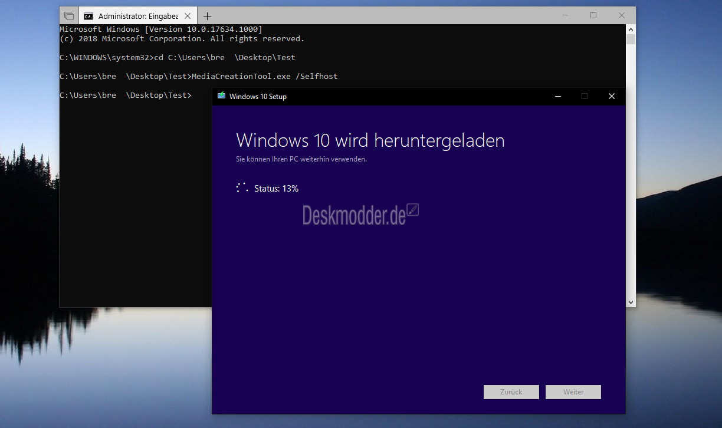
Task: Click the last prompt 'C:\Users\bre \Desktop\Test>'
Action: click(x=126, y=96)
